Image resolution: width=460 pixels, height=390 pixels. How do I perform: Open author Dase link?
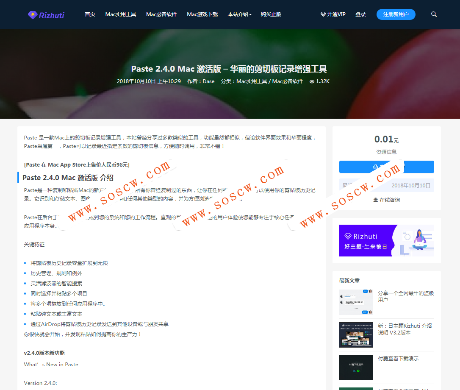(208, 81)
